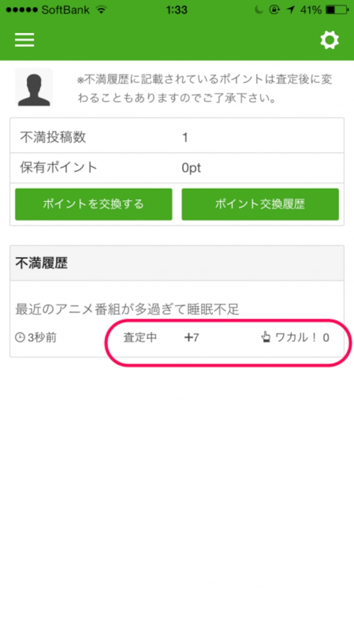354x631 pixels.
Task: Open the post 最近のアニメ番組が多過ぎて睡眠不足
Action: point(127,309)
